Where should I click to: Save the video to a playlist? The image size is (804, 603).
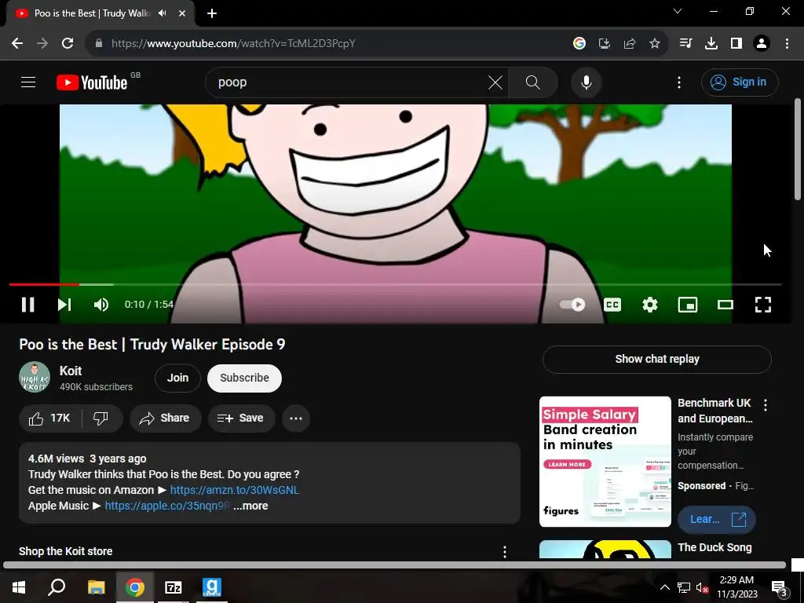(x=241, y=418)
